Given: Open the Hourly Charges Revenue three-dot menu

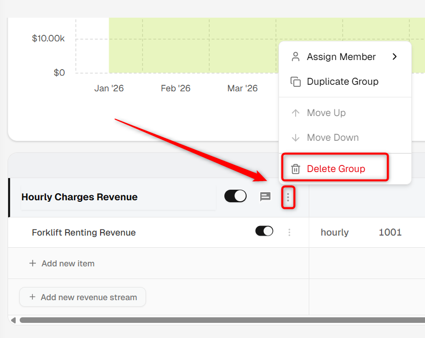Looking at the screenshot, I should (x=288, y=197).
